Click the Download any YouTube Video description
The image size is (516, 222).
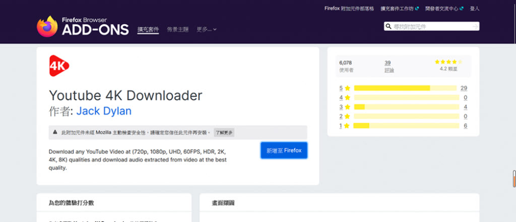[138, 160]
